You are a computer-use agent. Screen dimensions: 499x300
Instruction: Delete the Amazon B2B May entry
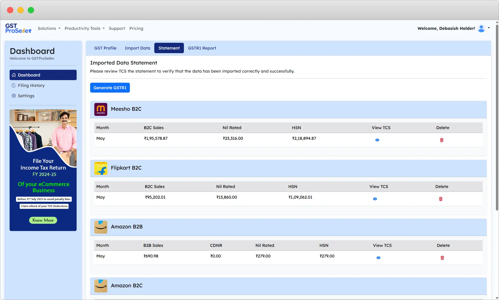click(442, 258)
